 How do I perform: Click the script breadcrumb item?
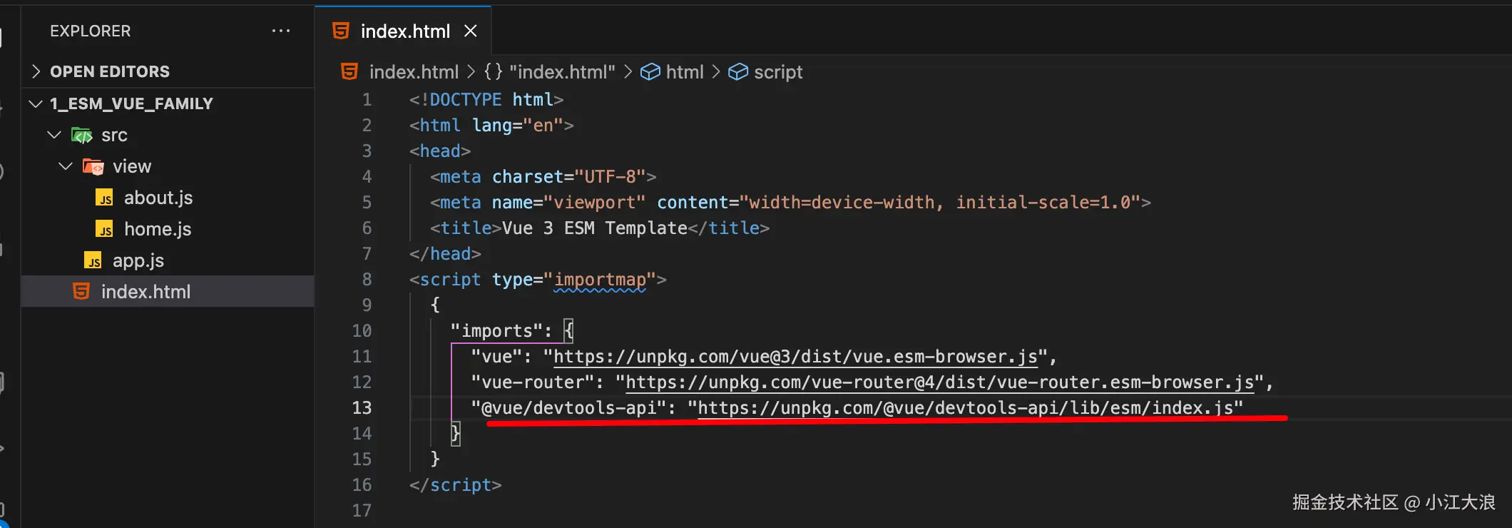tap(778, 72)
